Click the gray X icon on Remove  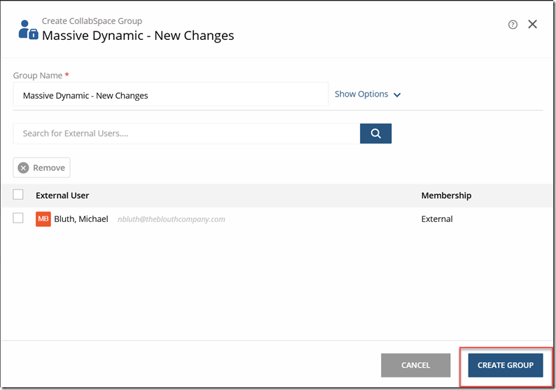coord(23,168)
